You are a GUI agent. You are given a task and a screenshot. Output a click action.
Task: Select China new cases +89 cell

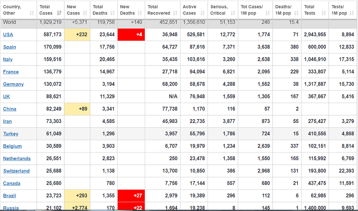click(x=77, y=109)
